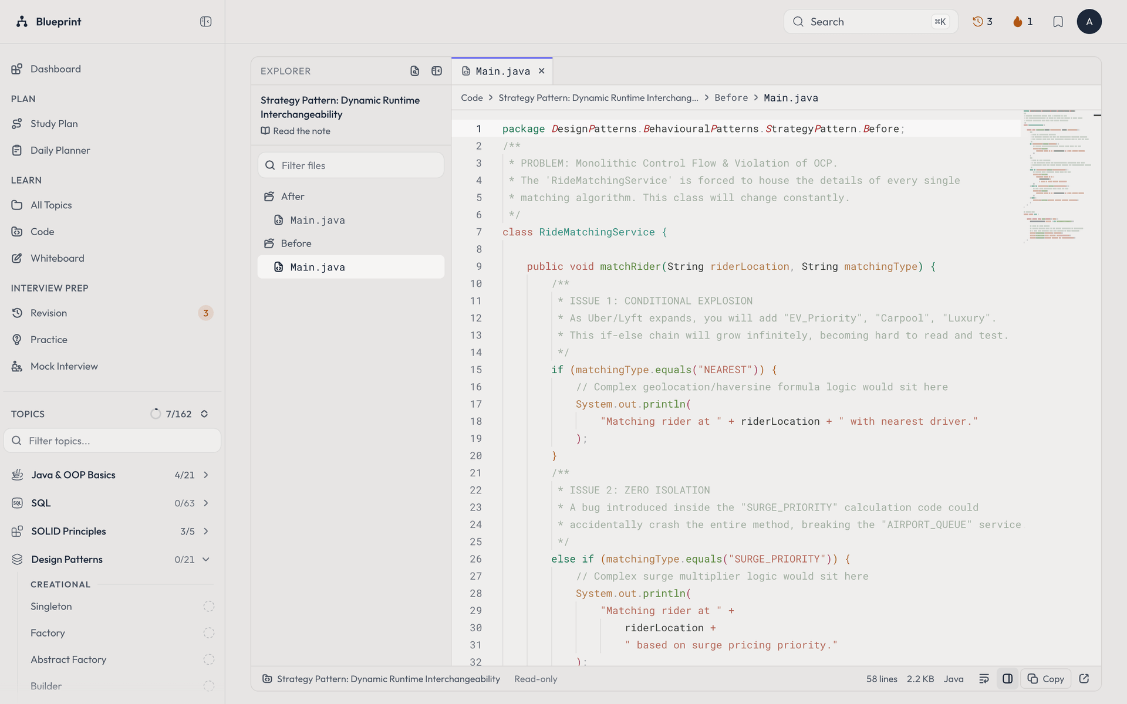
Task: Collapse the Before folder
Action: [351, 243]
